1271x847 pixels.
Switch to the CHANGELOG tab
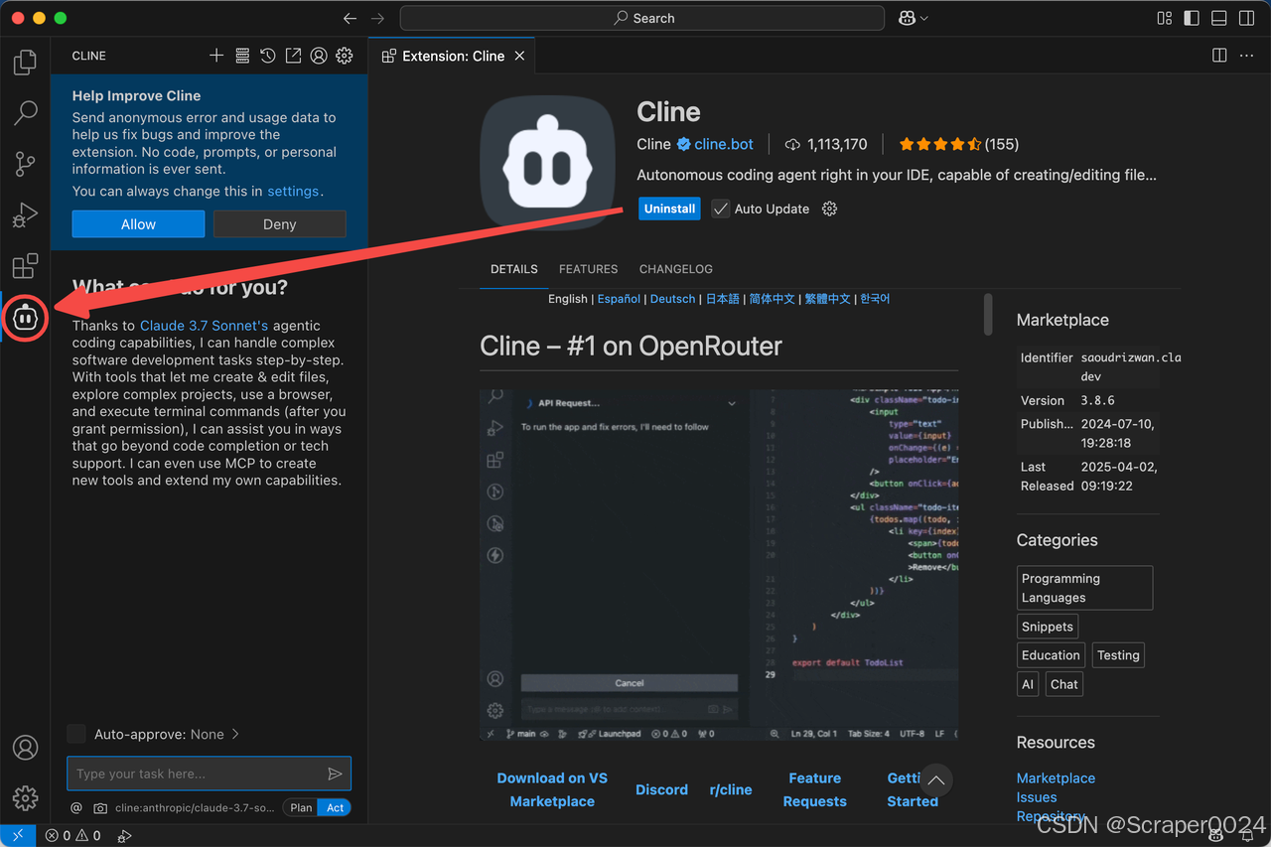(675, 269)
